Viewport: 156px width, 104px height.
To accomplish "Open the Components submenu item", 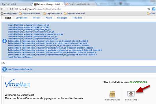I will click(x=22, y=18).
